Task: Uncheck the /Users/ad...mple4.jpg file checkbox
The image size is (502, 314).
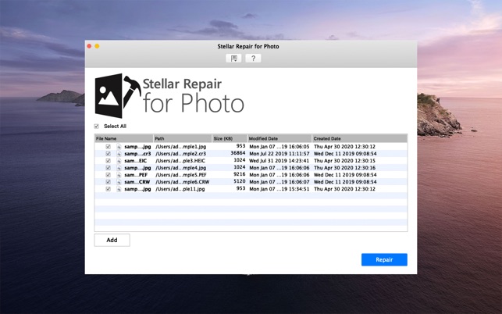Action: coord(109,168)
